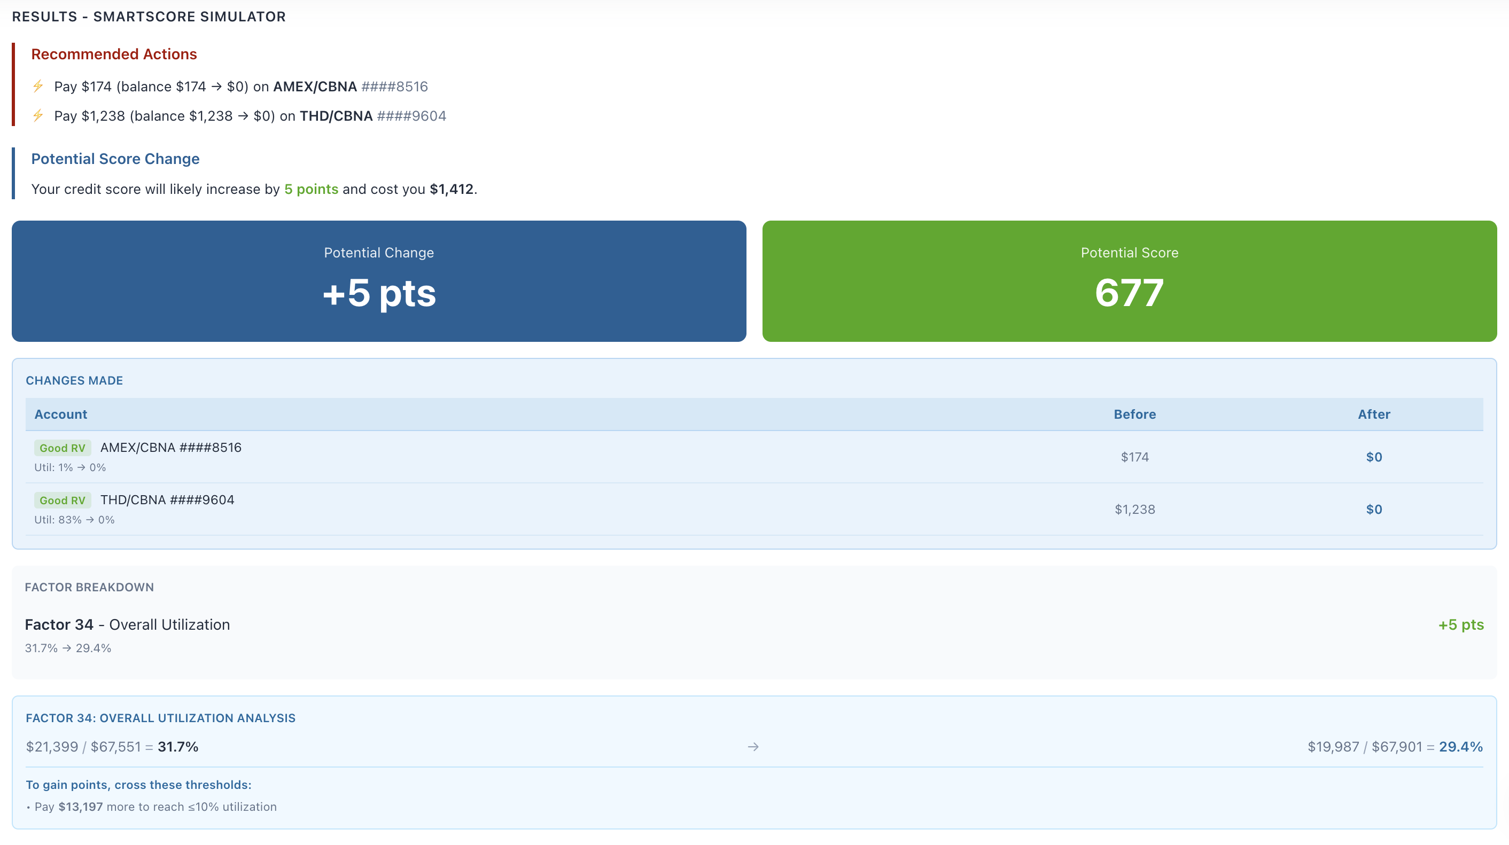Select the Before column header

(x=1134, y=414)
